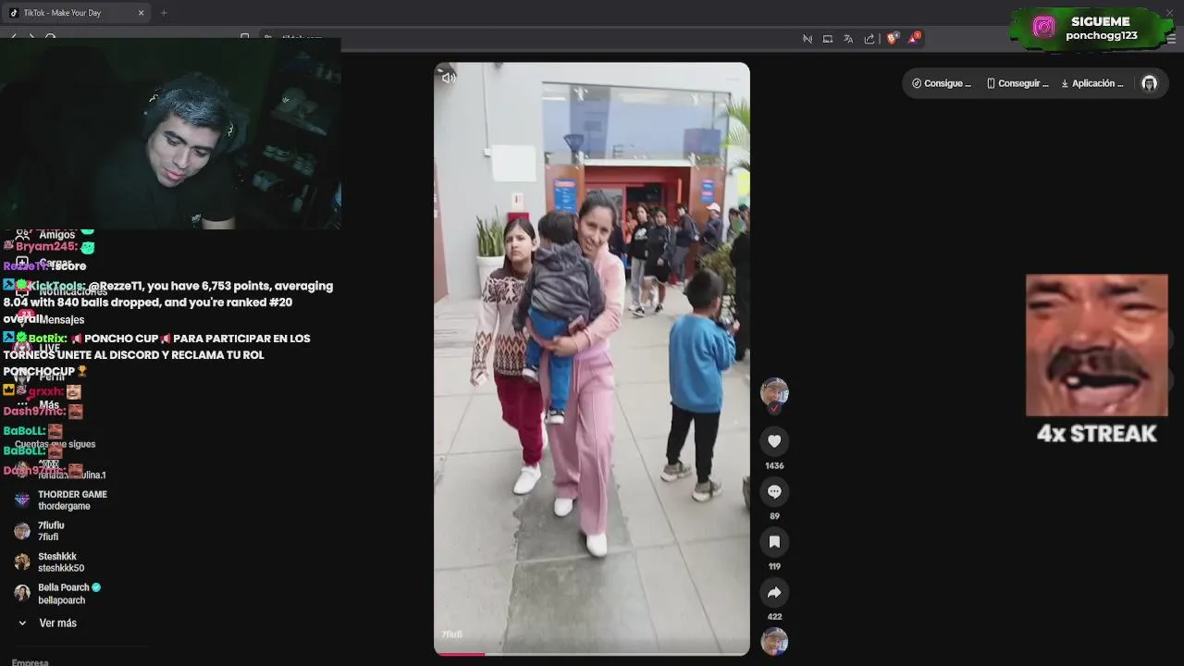Open the spinning sound disc below share

(774, 641)
